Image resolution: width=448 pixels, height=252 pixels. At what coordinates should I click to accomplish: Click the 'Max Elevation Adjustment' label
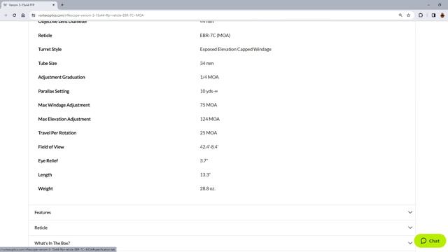pyautogui.click(x=64, y=119)
